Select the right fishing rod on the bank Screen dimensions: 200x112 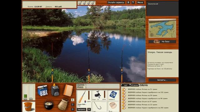(x=122, y=63)
